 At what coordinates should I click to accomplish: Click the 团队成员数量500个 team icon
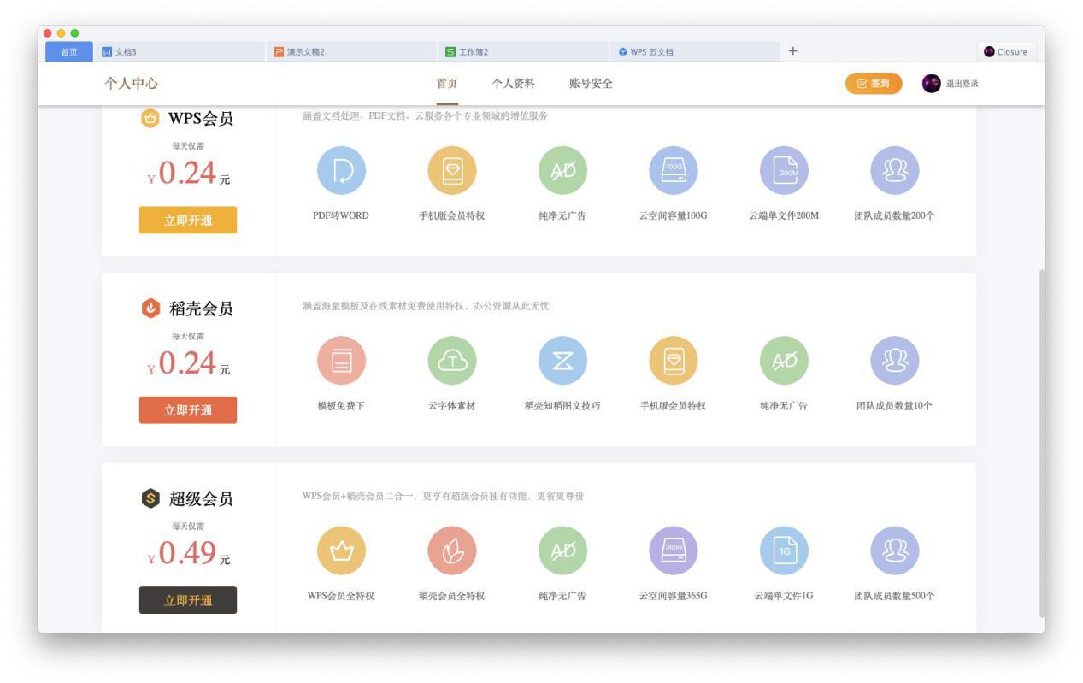(x=894, y=551)
